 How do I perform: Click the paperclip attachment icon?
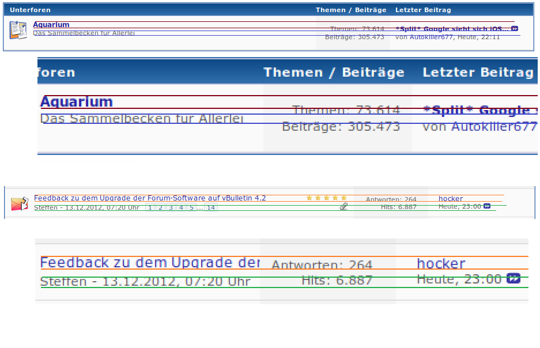[343, 206]
